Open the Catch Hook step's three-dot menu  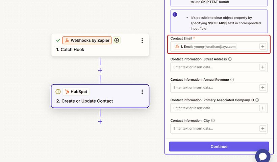pyautogui.click(x=142, y=40)
